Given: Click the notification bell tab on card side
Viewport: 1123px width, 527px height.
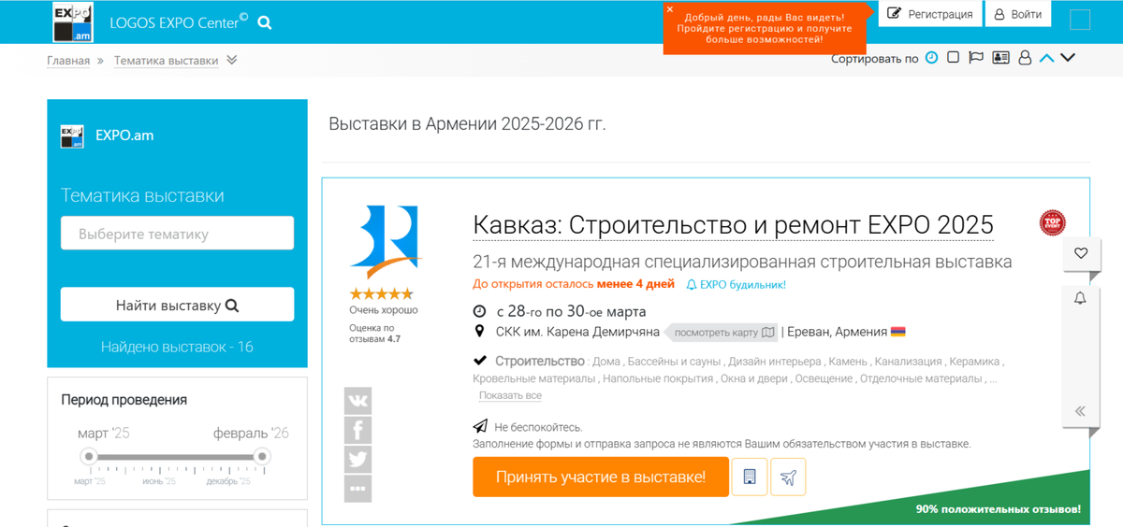Looking at the screenshot, I should click(x=1081, y=299).
